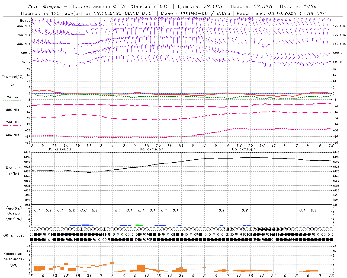The height and width of the screenshot is (278, 347).
Task: Select the latitude value Широта: 57.518
Action: click(x=251, y=7)
